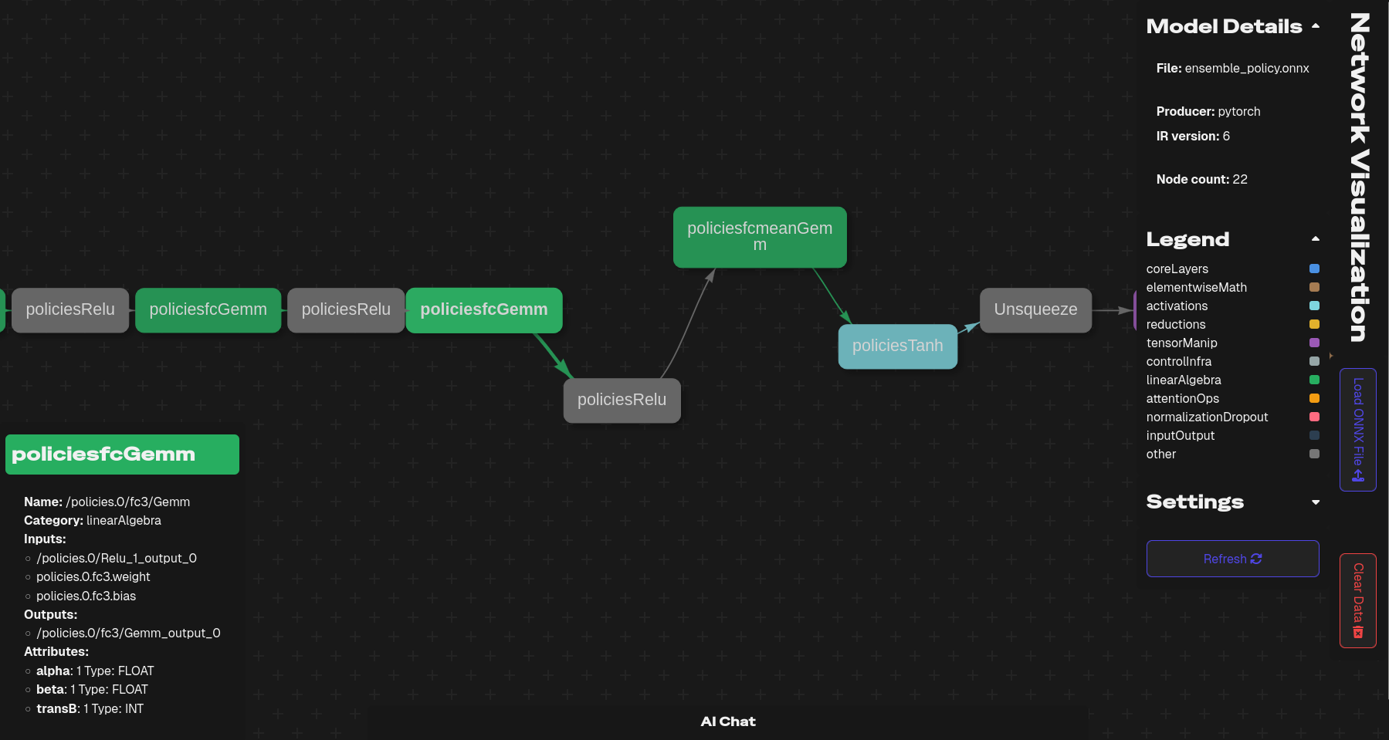Click the Refresh button
The image size is (1389, 740).
pyautogui.click(x=1232, y=559)
